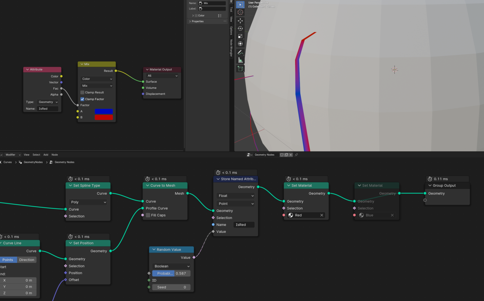This screenshot has width=484, height=301.
Task: Activate the Rotate tool
Action: click(240, 29)
